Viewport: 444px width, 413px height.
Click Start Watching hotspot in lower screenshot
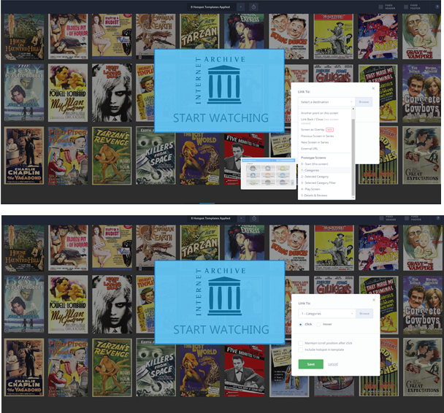pyautogui.click(x=220, y=302)
